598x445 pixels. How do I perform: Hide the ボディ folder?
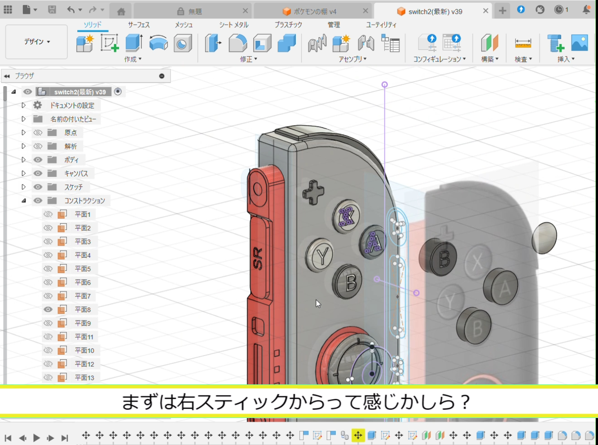(38, 160)
